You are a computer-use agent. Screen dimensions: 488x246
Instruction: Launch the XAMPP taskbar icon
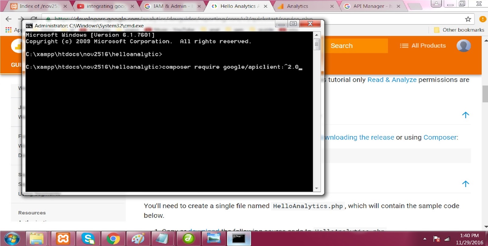click(63, 238)
